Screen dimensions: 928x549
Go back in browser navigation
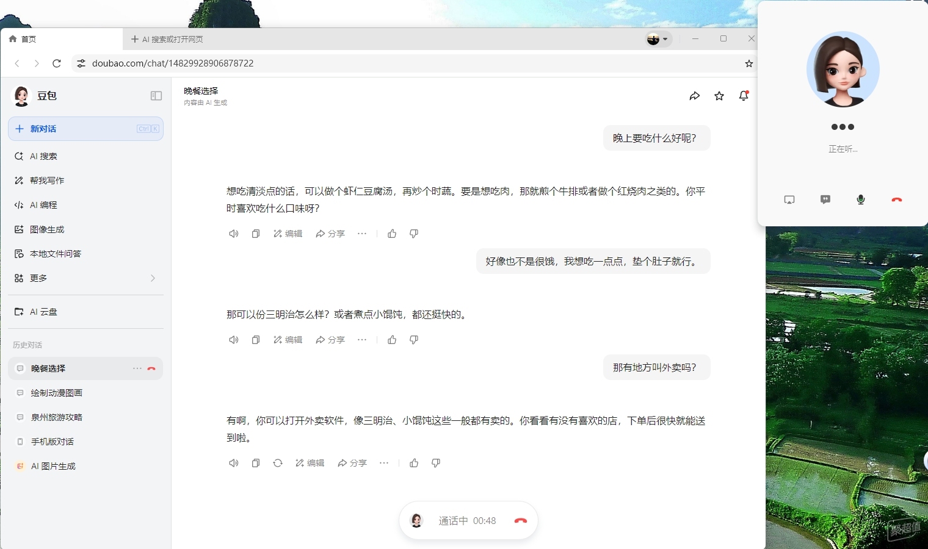pyautogui.click(x=17, y=63)
